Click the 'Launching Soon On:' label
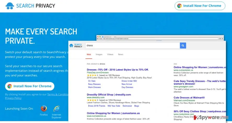 point(19,109)
